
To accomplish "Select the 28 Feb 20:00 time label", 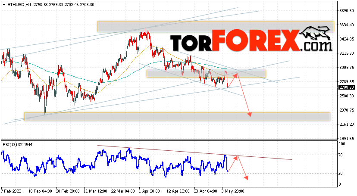I will tap(68, 191).
